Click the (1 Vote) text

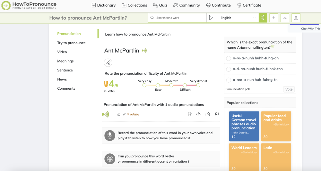109,91
